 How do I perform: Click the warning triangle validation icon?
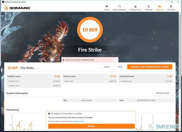pyautogui.click(x=63, y=60)
